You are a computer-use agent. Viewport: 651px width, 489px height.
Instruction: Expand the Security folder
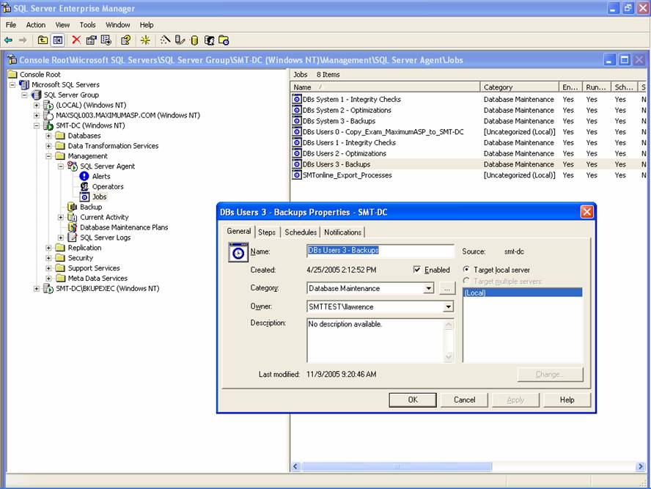click(48, 258)
